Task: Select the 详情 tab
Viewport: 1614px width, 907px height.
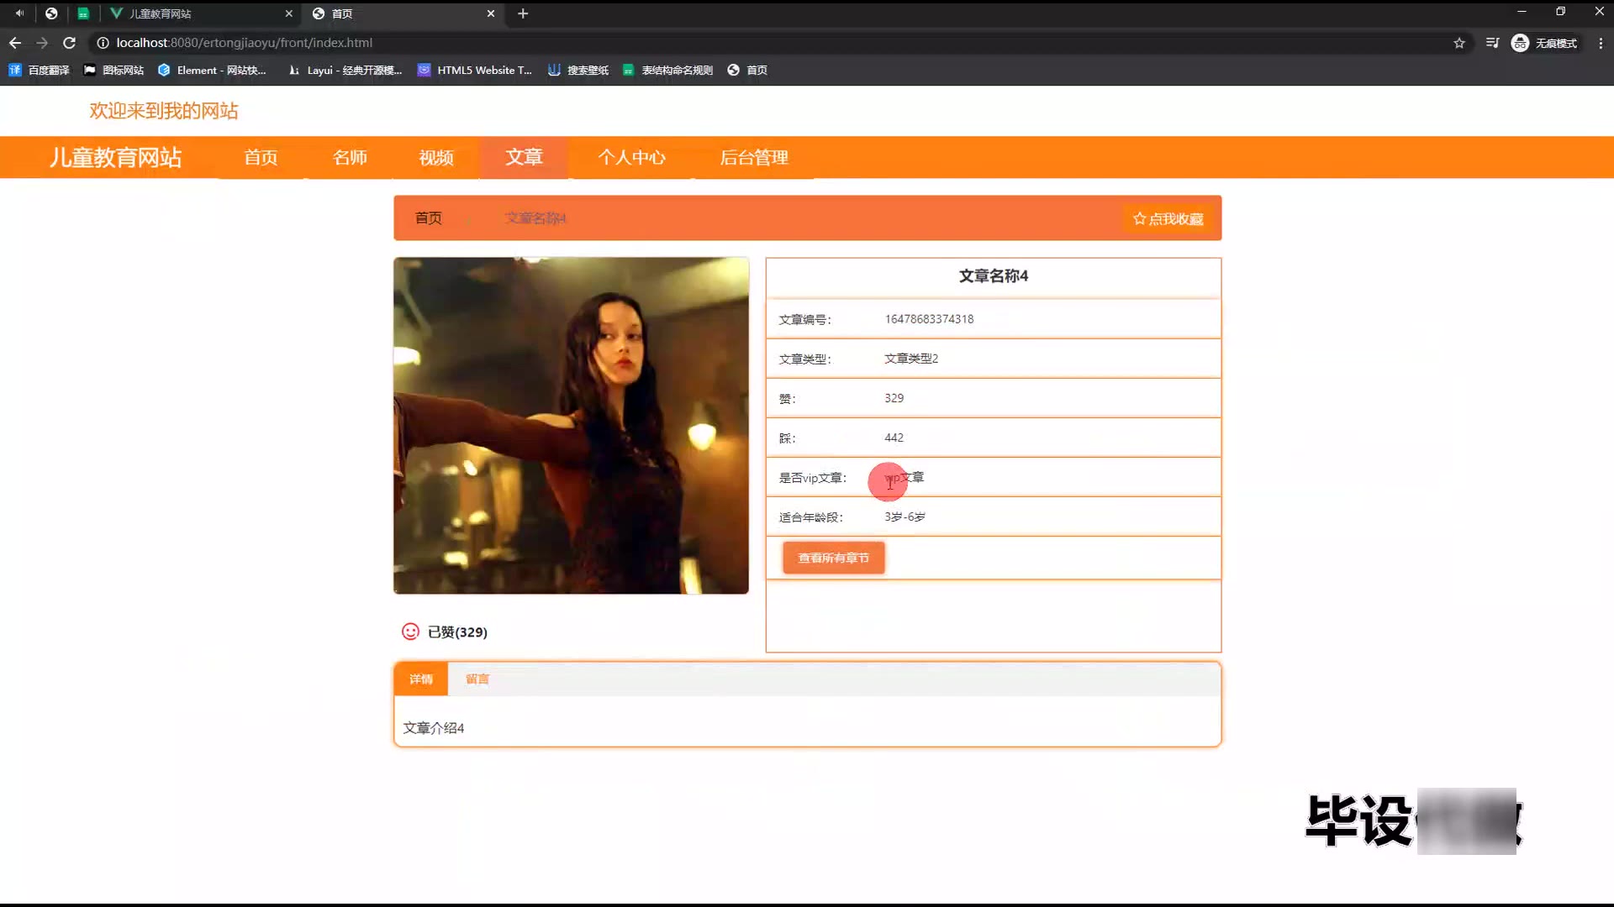Action: pyautogui.click(x=420, y=679)
